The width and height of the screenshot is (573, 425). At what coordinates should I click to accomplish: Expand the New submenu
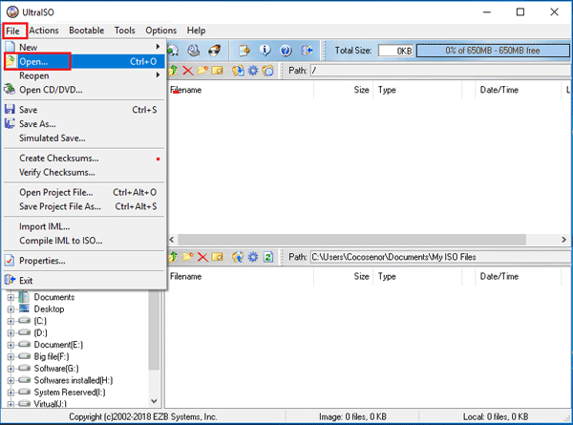click(84, 47)
